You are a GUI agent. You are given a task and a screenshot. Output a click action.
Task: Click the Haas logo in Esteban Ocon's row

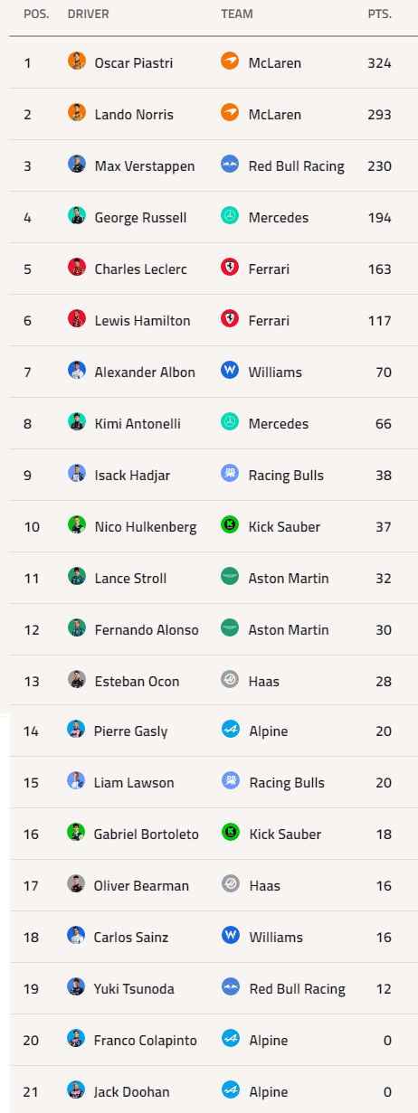coord(230,680)
